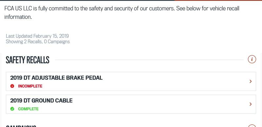Click the orange tab indicator bar at top

click(218, 0)
